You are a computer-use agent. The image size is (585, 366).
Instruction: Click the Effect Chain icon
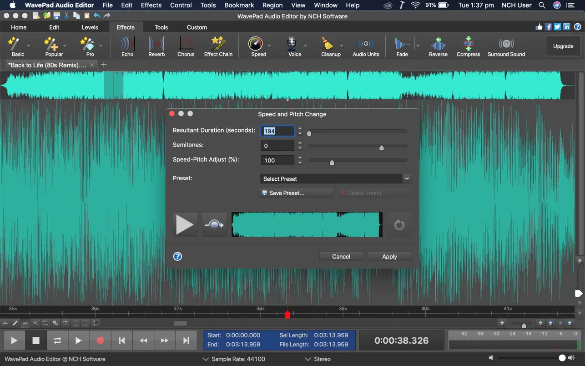click(218, 47)
